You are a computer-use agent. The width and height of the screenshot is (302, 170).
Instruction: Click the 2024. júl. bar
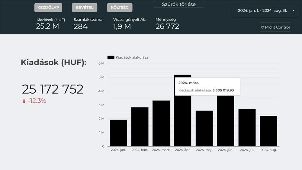[x=247, y=127]
